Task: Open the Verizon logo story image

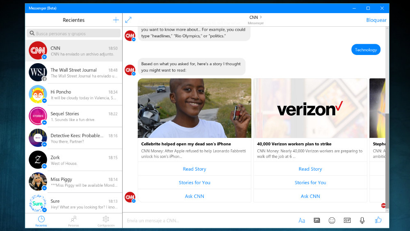Action: pyautogui.click(x=310, y=108)
